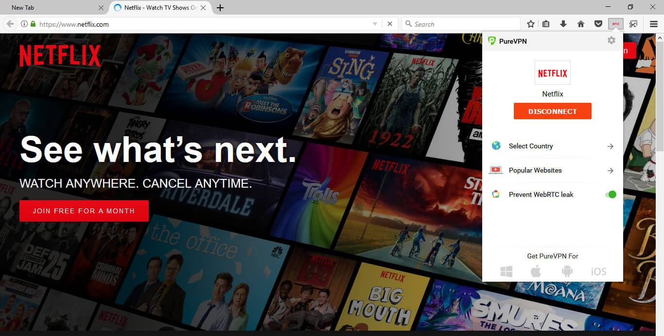Restore down the browser window
664x336 pixels.
[x=630, y=7]
